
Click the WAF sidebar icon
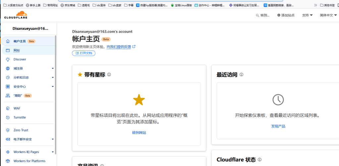tap(8, 108)
